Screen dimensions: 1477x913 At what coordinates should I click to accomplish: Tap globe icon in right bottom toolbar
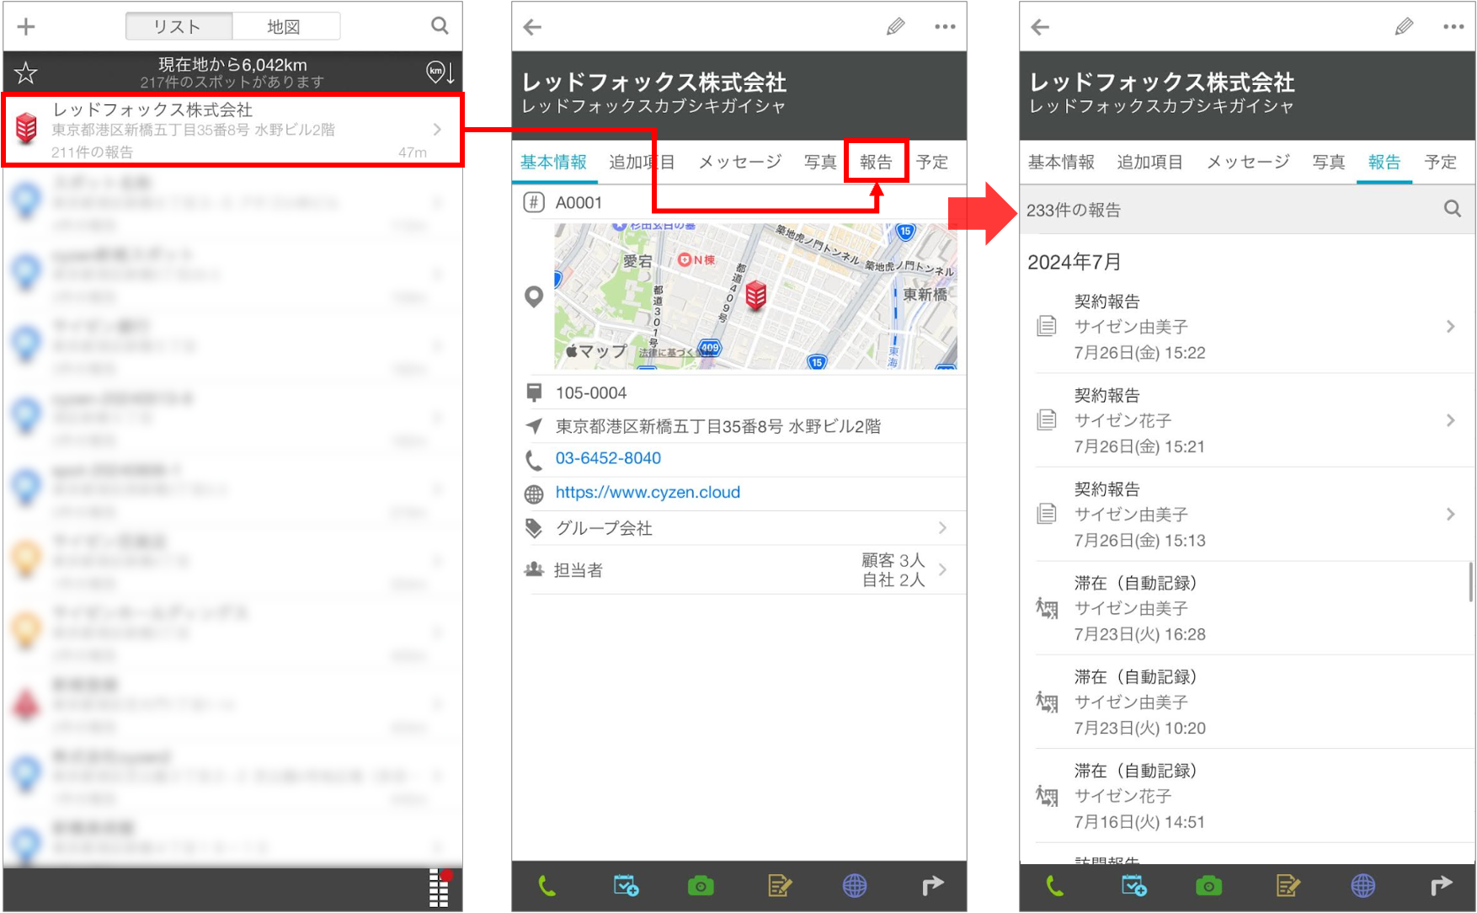(1363, 886)
